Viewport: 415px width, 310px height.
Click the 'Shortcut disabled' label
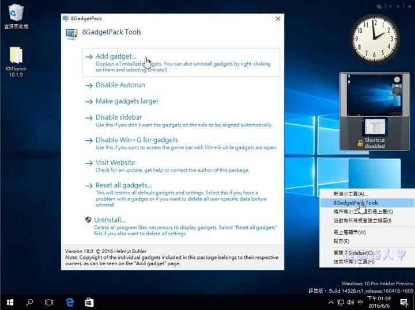click(375, 143)
